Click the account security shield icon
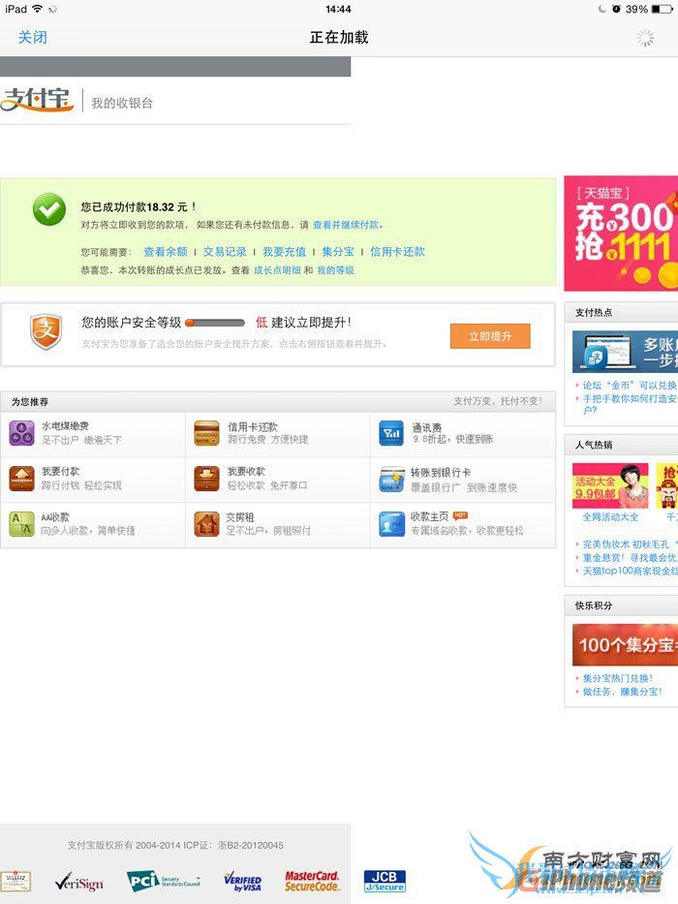 coord(46,331)
